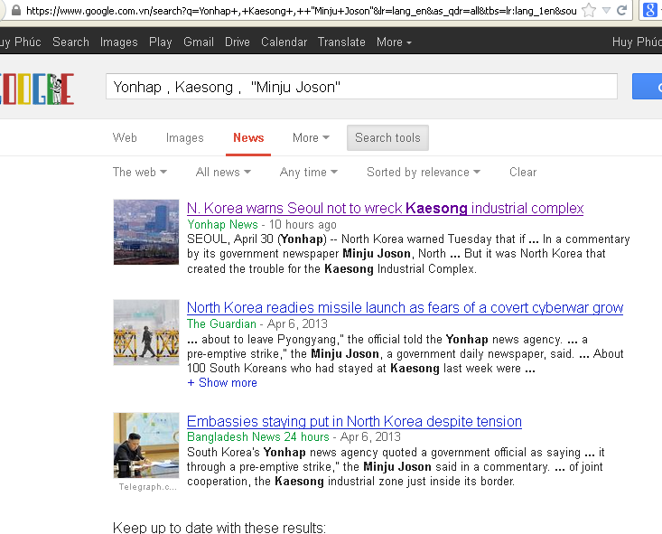
Task: Open the URL history dropdown arrow
Action: point(606,10)
